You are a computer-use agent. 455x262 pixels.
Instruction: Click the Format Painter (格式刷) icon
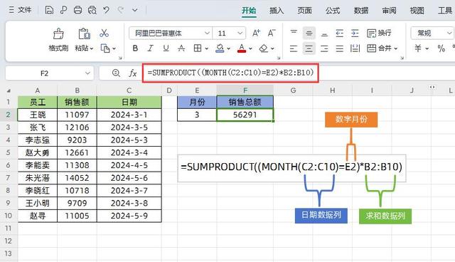click(x=58, y=34)
